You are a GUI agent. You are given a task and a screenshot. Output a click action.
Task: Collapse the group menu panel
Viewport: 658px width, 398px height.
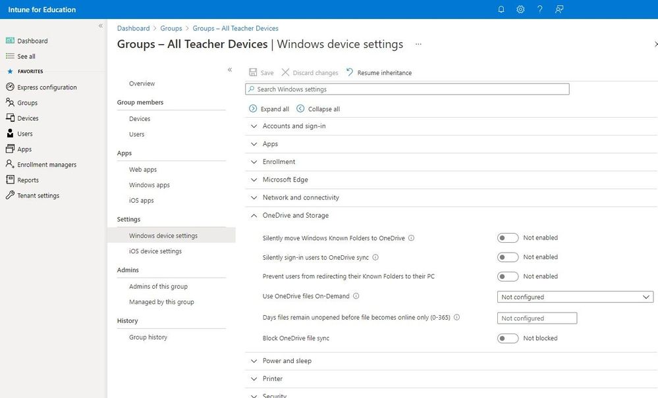pos(230,70)
